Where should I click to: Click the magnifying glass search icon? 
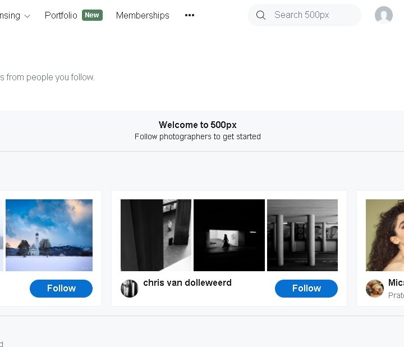click(x=261, y=15)
